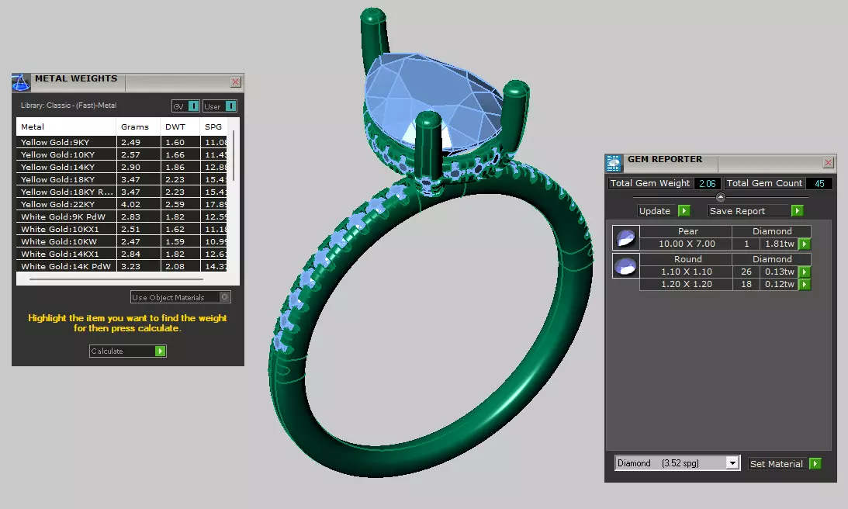Screen dimensions: 848x509
Task: Select the White Gold:10KX1 row
Action: point(122,230)
